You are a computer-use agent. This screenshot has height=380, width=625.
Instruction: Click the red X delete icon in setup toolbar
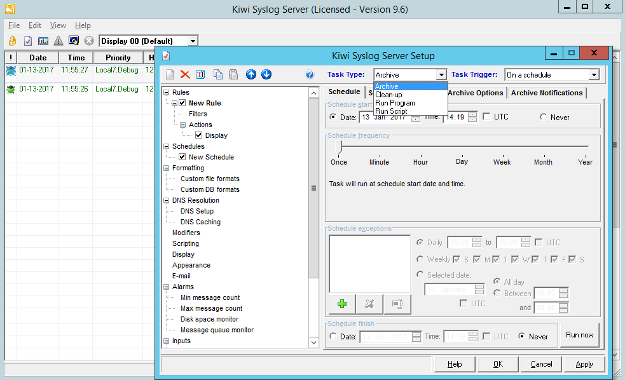click(x=185, y=74)
